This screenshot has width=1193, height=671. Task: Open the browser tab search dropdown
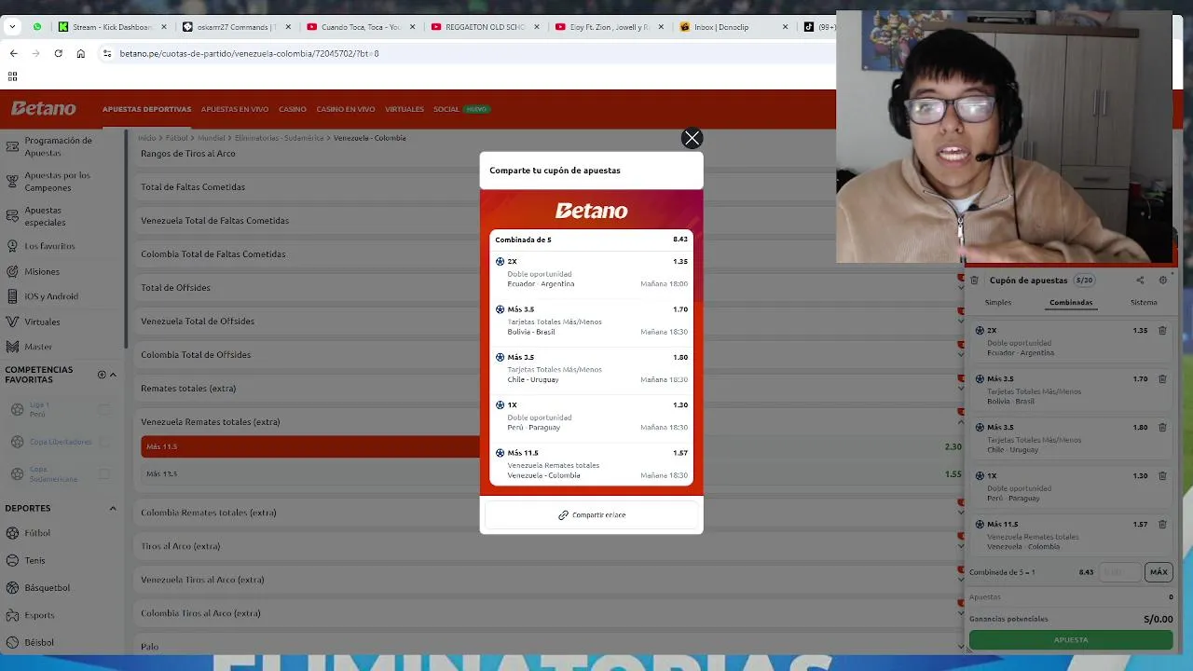tap(12, 27)
